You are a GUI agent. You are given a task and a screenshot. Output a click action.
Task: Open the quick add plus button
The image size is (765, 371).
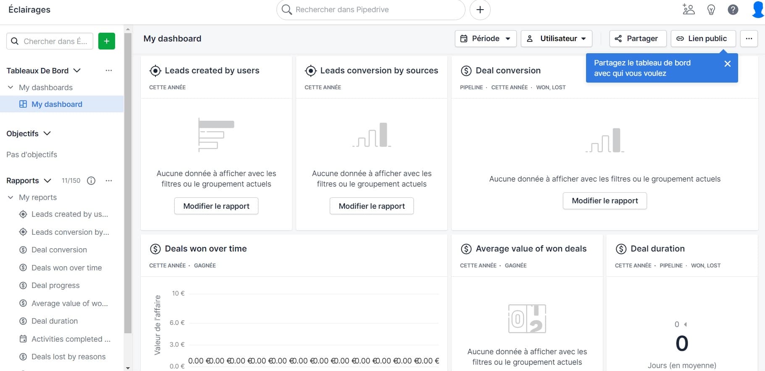coord(480,10)
